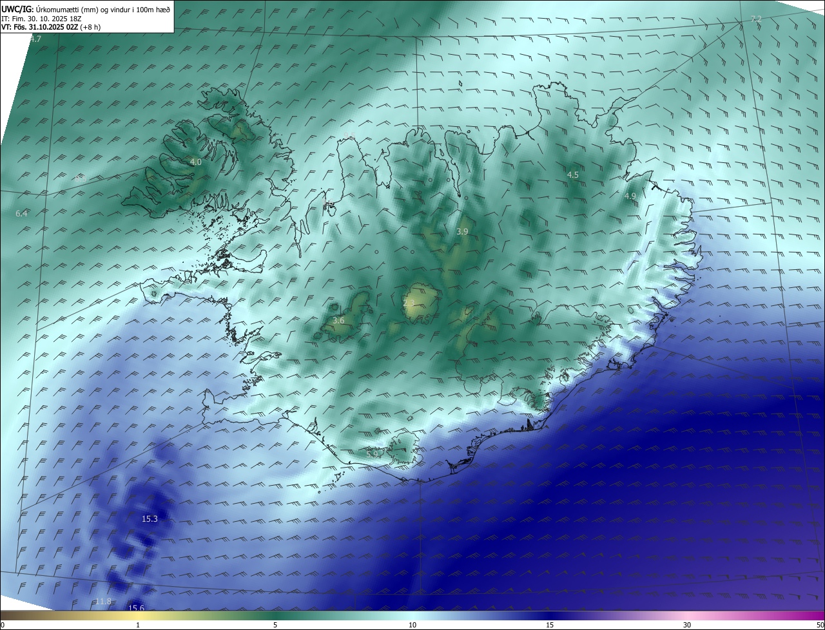This screenshot has width=825, height=630.
Task: Click the 5.9 value near the south coast
Action: [x=372, y=455]
